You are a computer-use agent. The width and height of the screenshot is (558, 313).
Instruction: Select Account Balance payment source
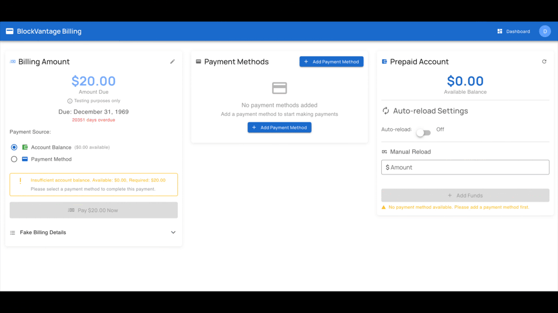coord(14,147)
